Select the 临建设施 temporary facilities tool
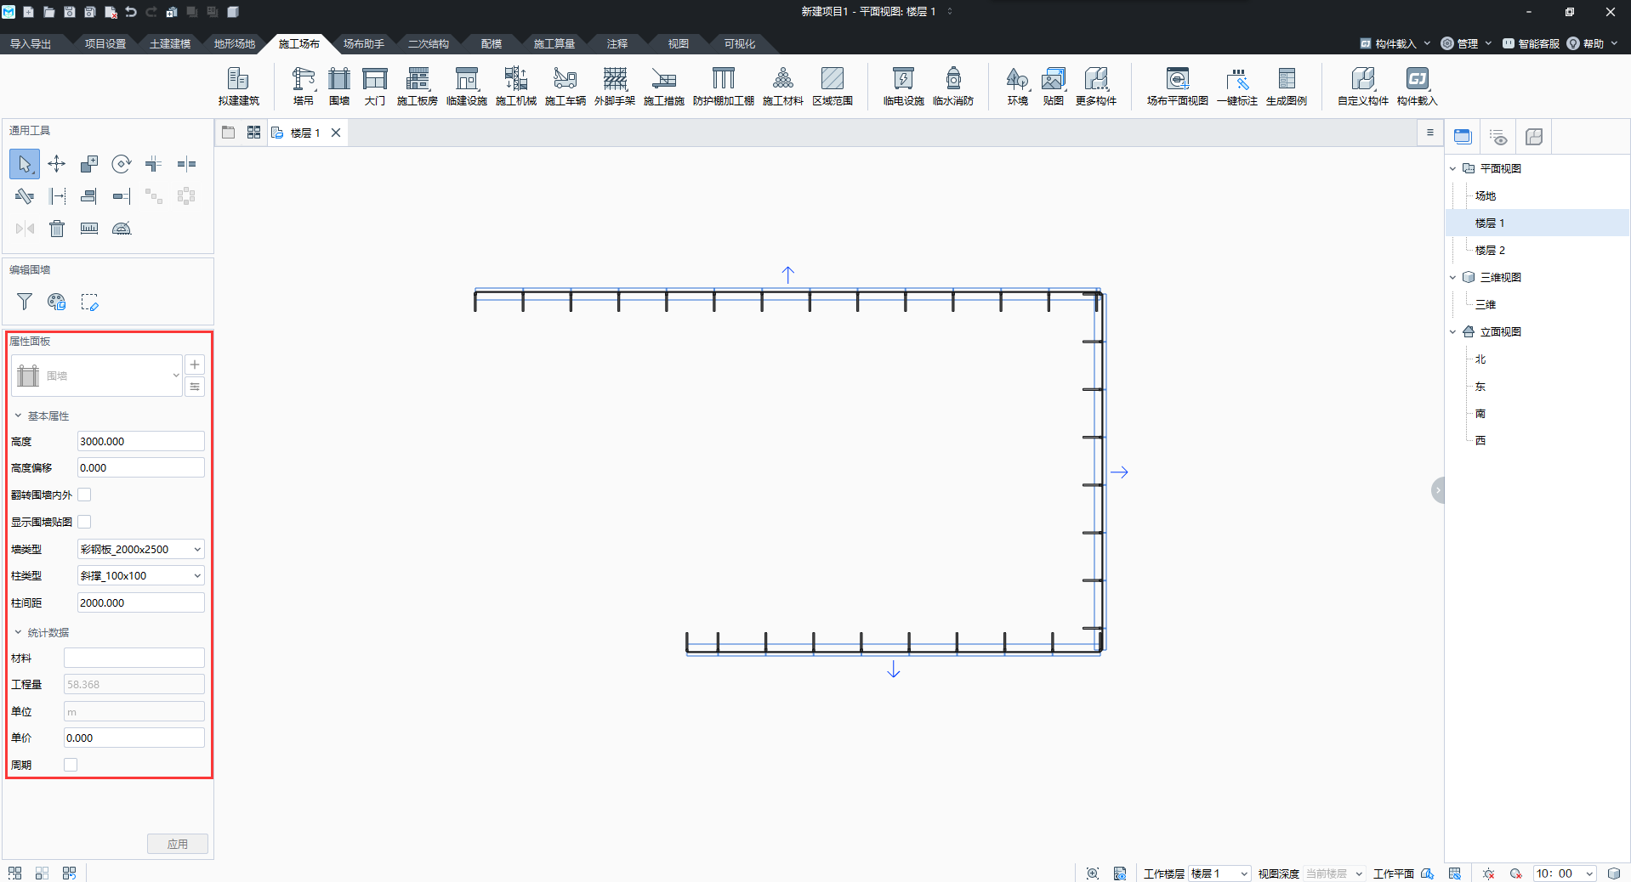1631x882 pixels. [466, 86]
